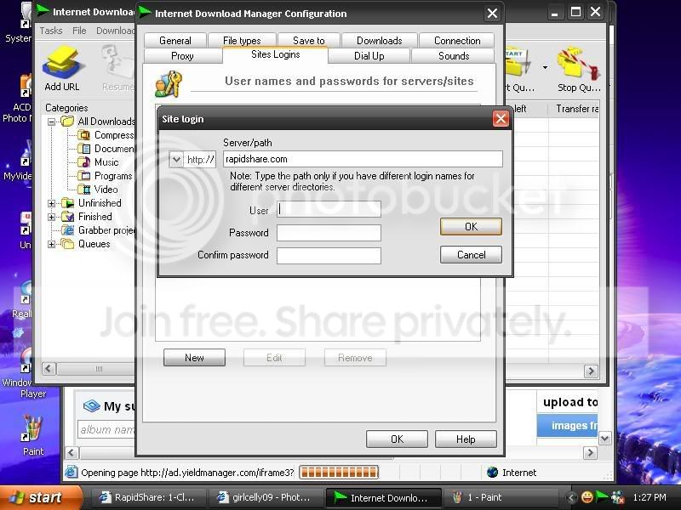
Task: Click the IDM categories scroll left arrow
Action: click(x=49, y=369)
